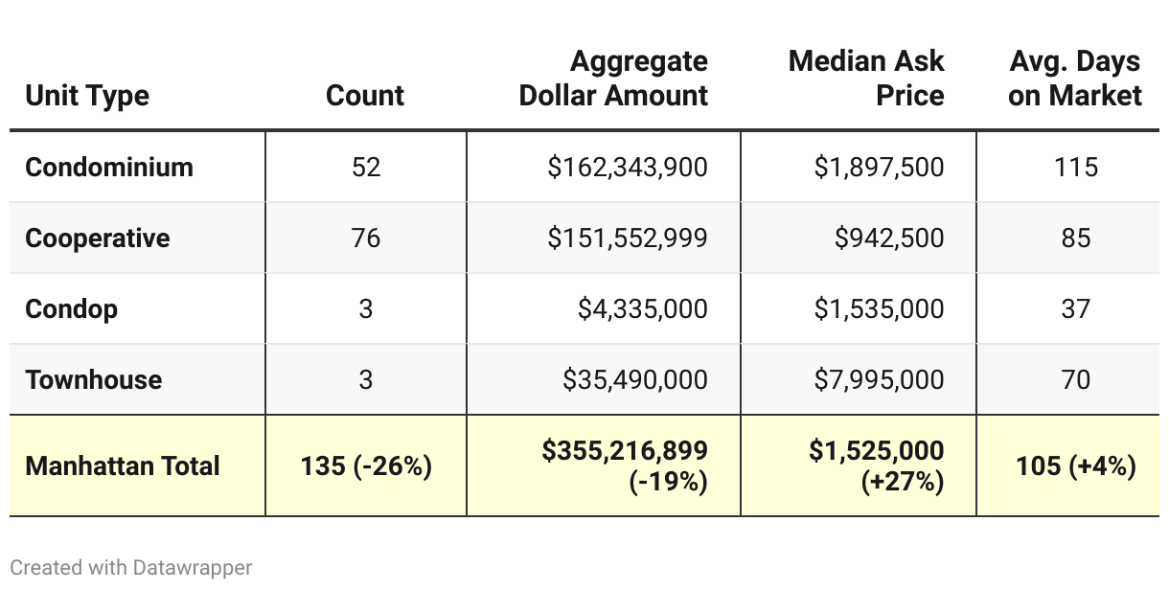Select the Aggregate Dollar Amount header
The height and width of the screenshot is (590, 1169).
613,79
